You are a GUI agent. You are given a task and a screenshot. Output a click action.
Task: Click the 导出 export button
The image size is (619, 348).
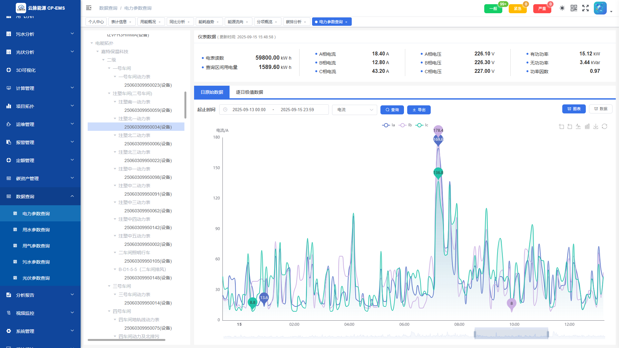(419, 110)
